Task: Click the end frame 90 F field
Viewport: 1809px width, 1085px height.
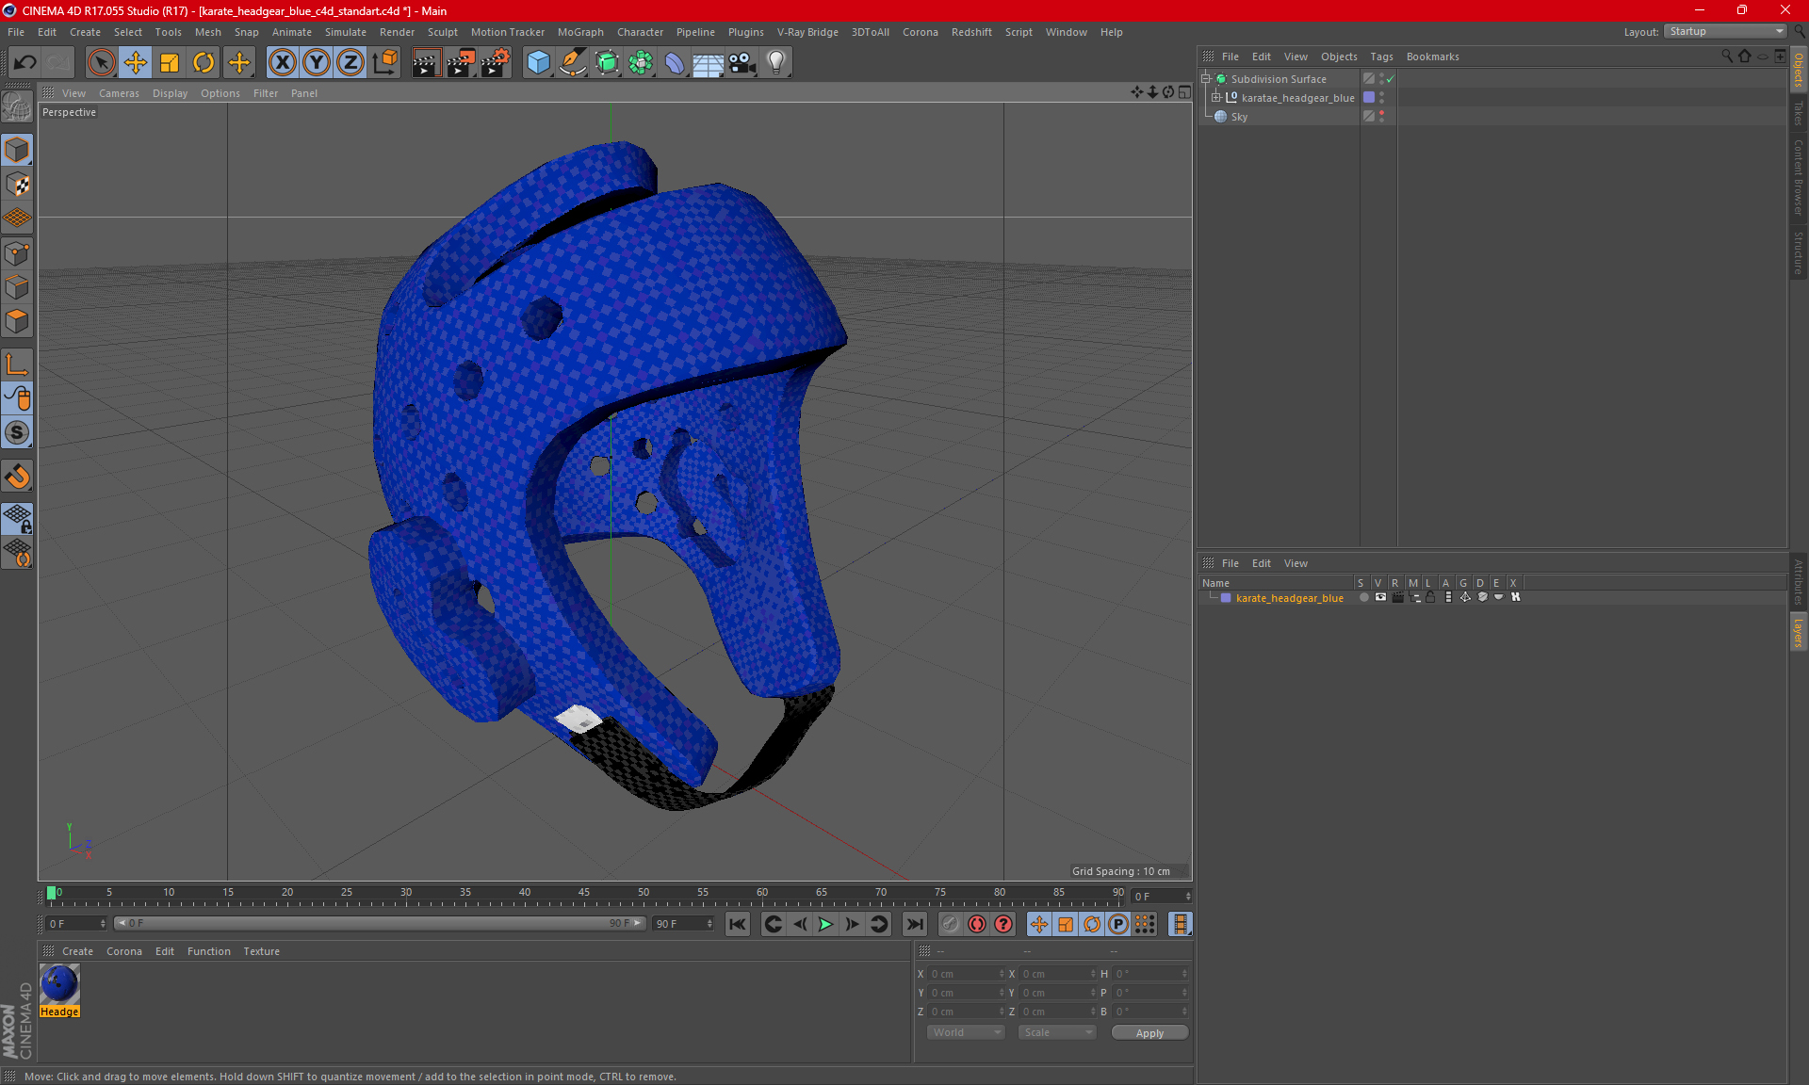Action: coord(683,924)
